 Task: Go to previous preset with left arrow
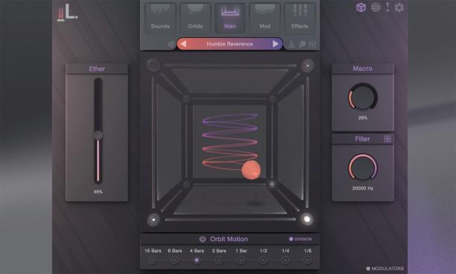(x=183, y=44)
